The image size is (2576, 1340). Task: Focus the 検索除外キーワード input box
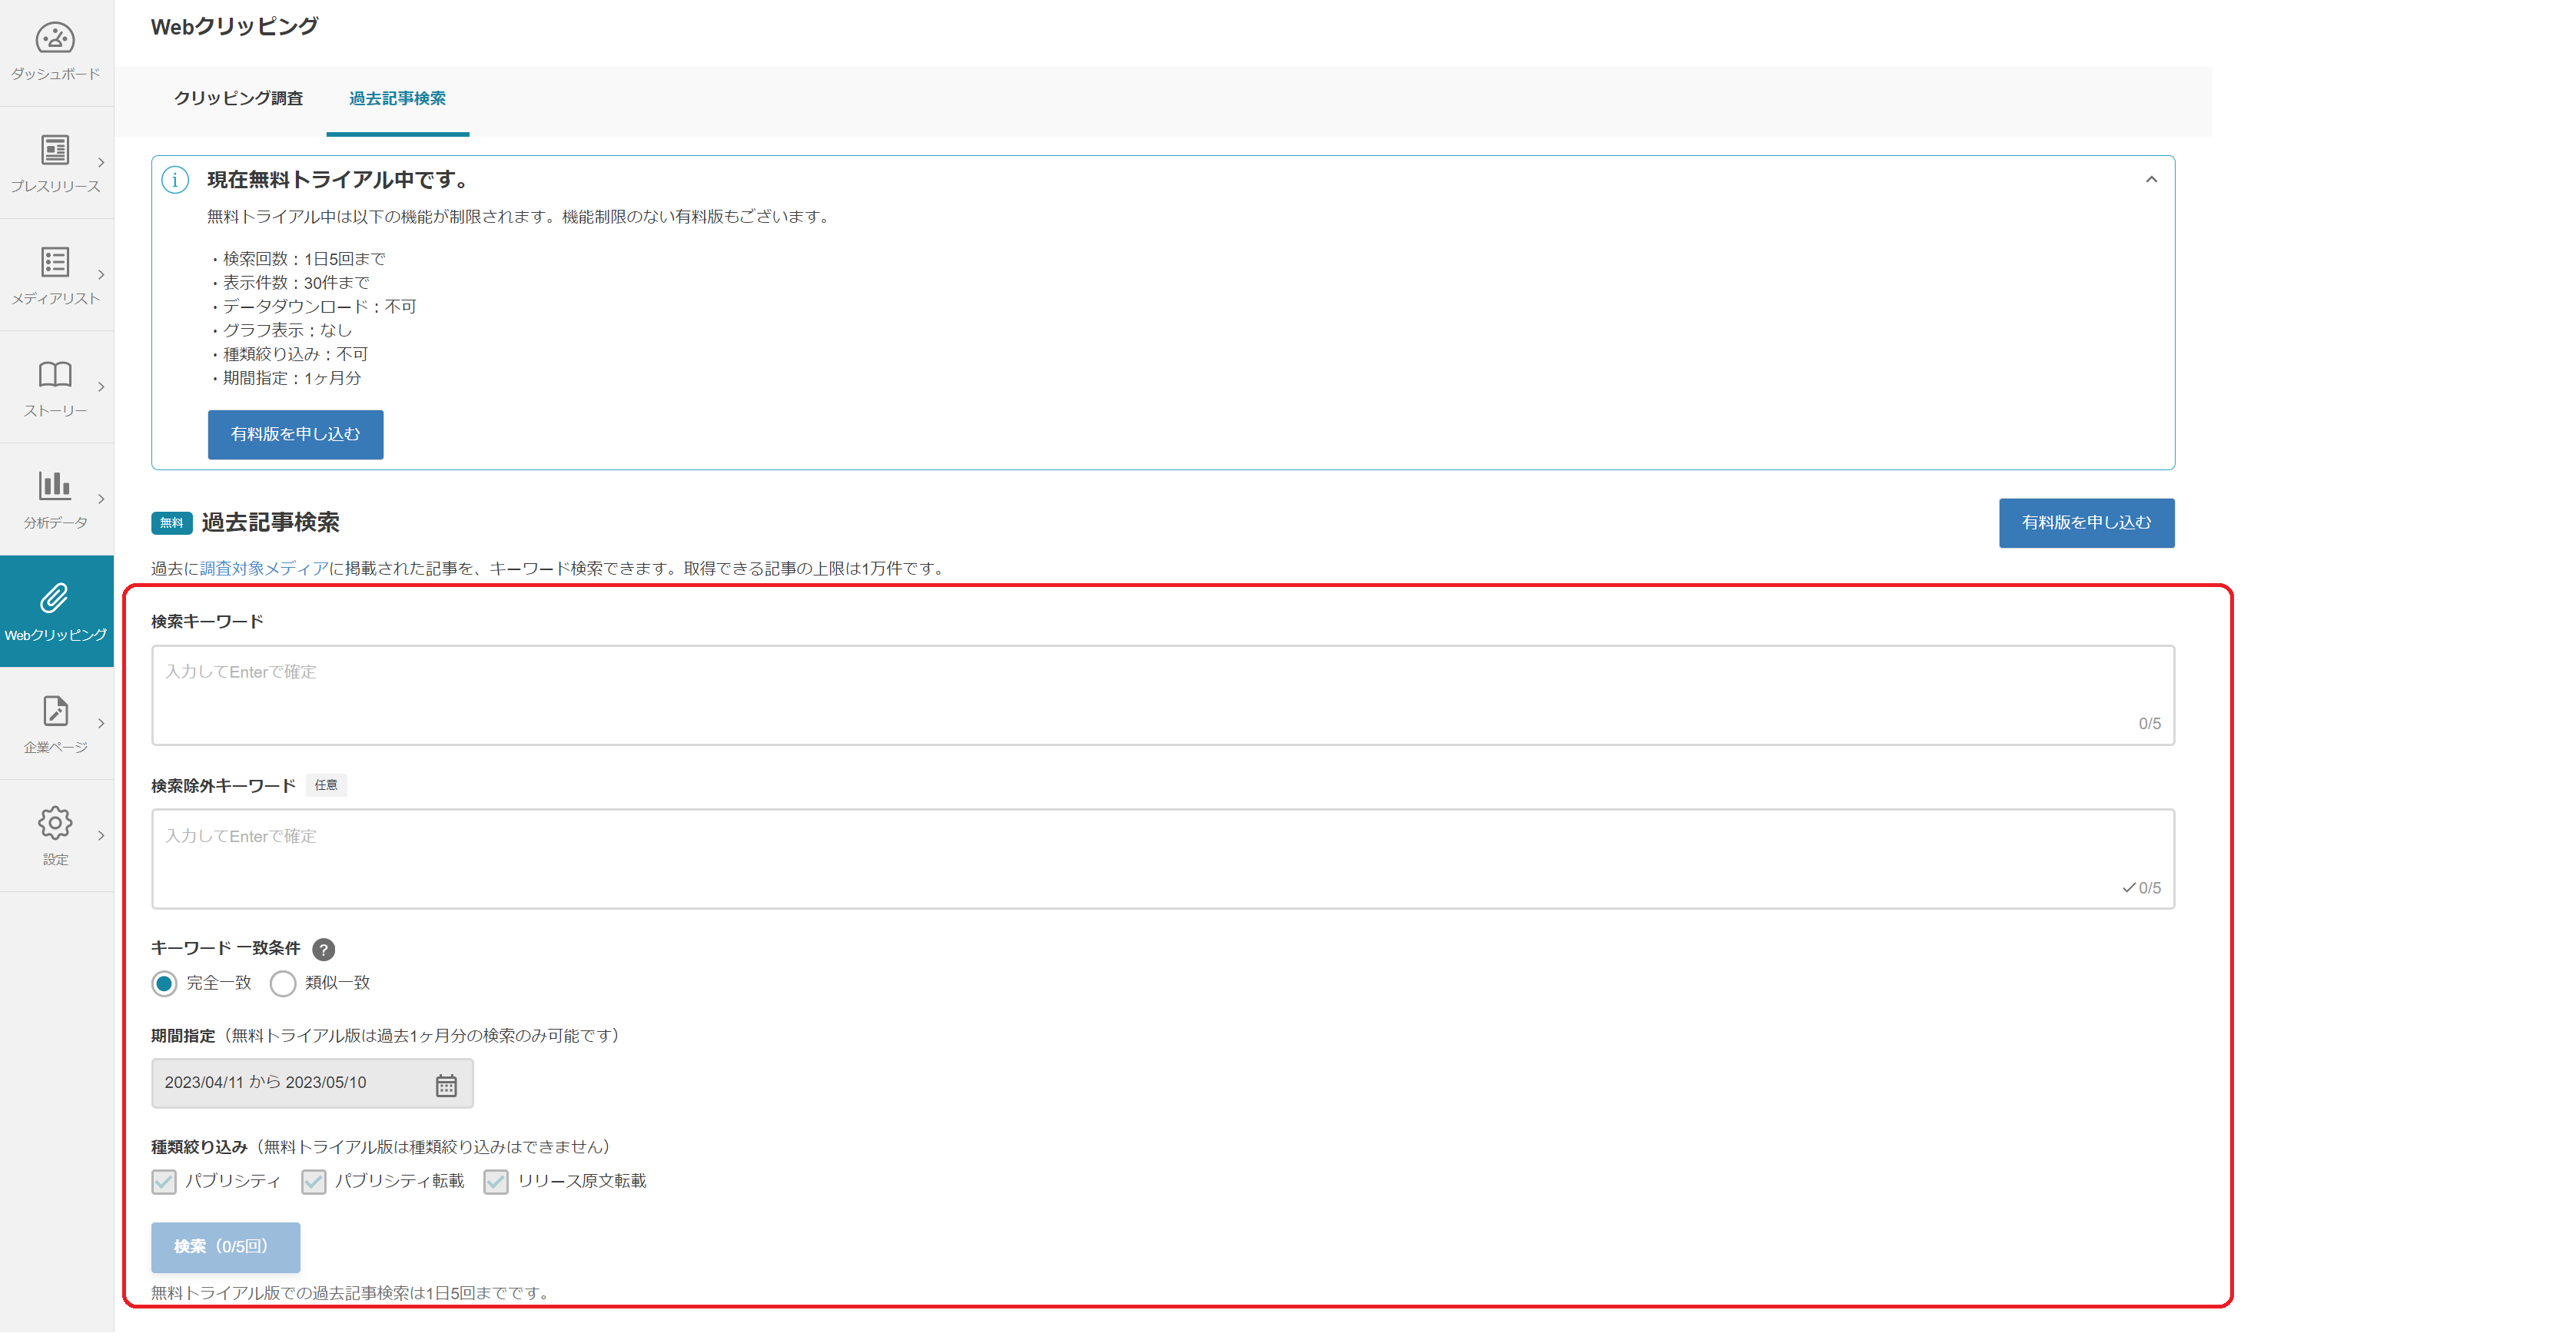[1164, 860]
